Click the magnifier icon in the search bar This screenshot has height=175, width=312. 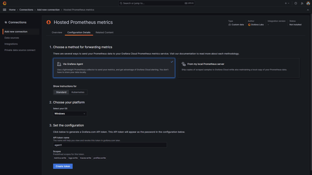(121, 3)
